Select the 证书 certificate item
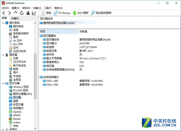Screen dimensions: 181x131 tap(14, 48)
